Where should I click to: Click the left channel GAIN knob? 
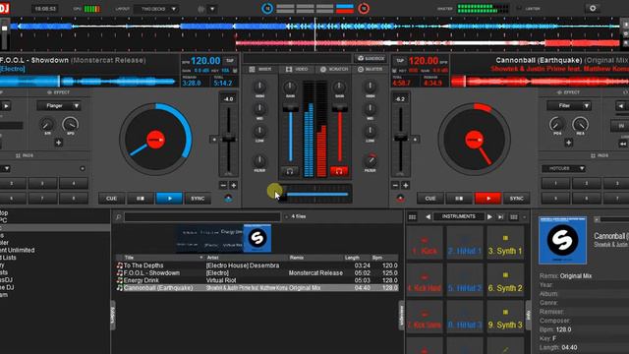tap(290, 87)
